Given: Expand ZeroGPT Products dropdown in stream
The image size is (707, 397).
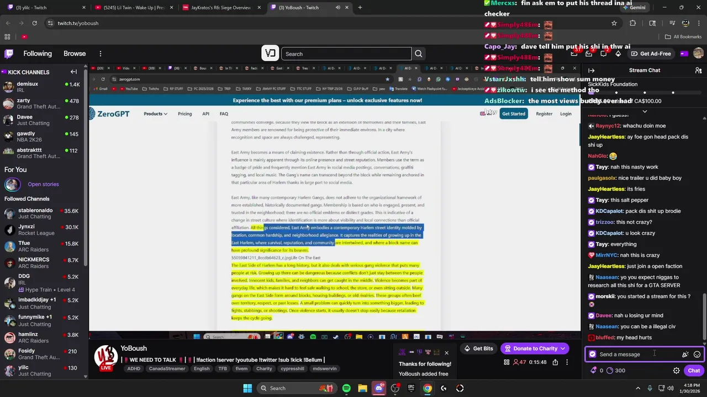Looking at the screenshot, I should click(x=155, y=114).
